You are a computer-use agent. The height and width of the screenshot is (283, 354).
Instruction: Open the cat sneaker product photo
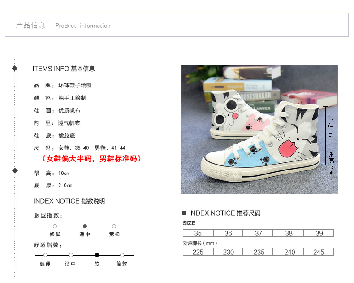[x=259, y=129]
